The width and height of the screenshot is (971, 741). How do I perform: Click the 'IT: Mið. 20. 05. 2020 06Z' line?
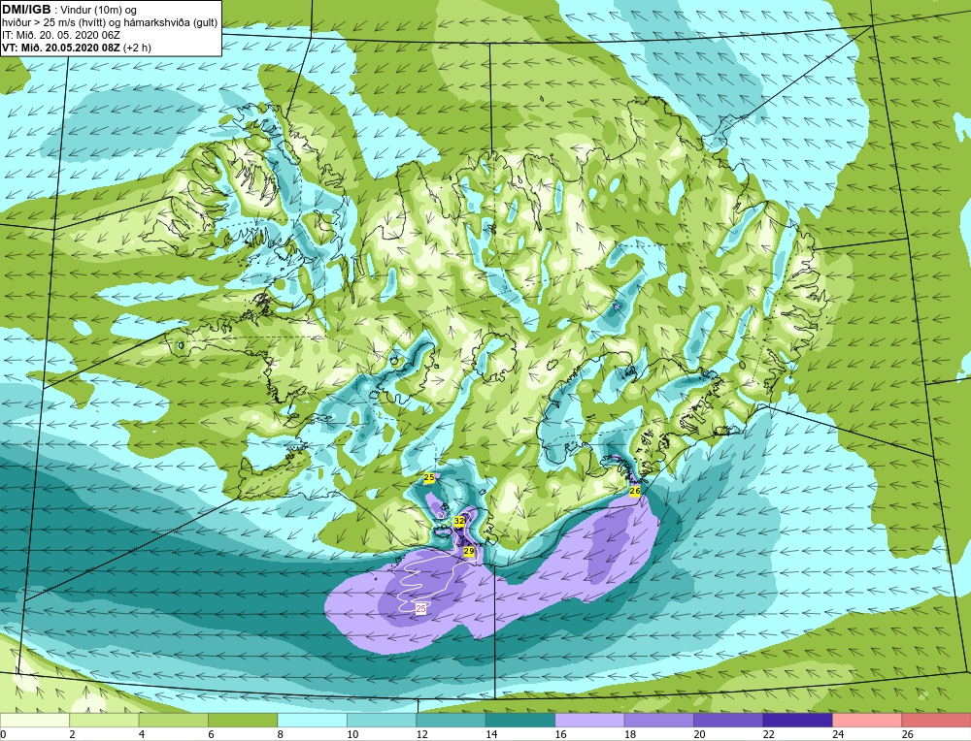(x=60, y=35)
